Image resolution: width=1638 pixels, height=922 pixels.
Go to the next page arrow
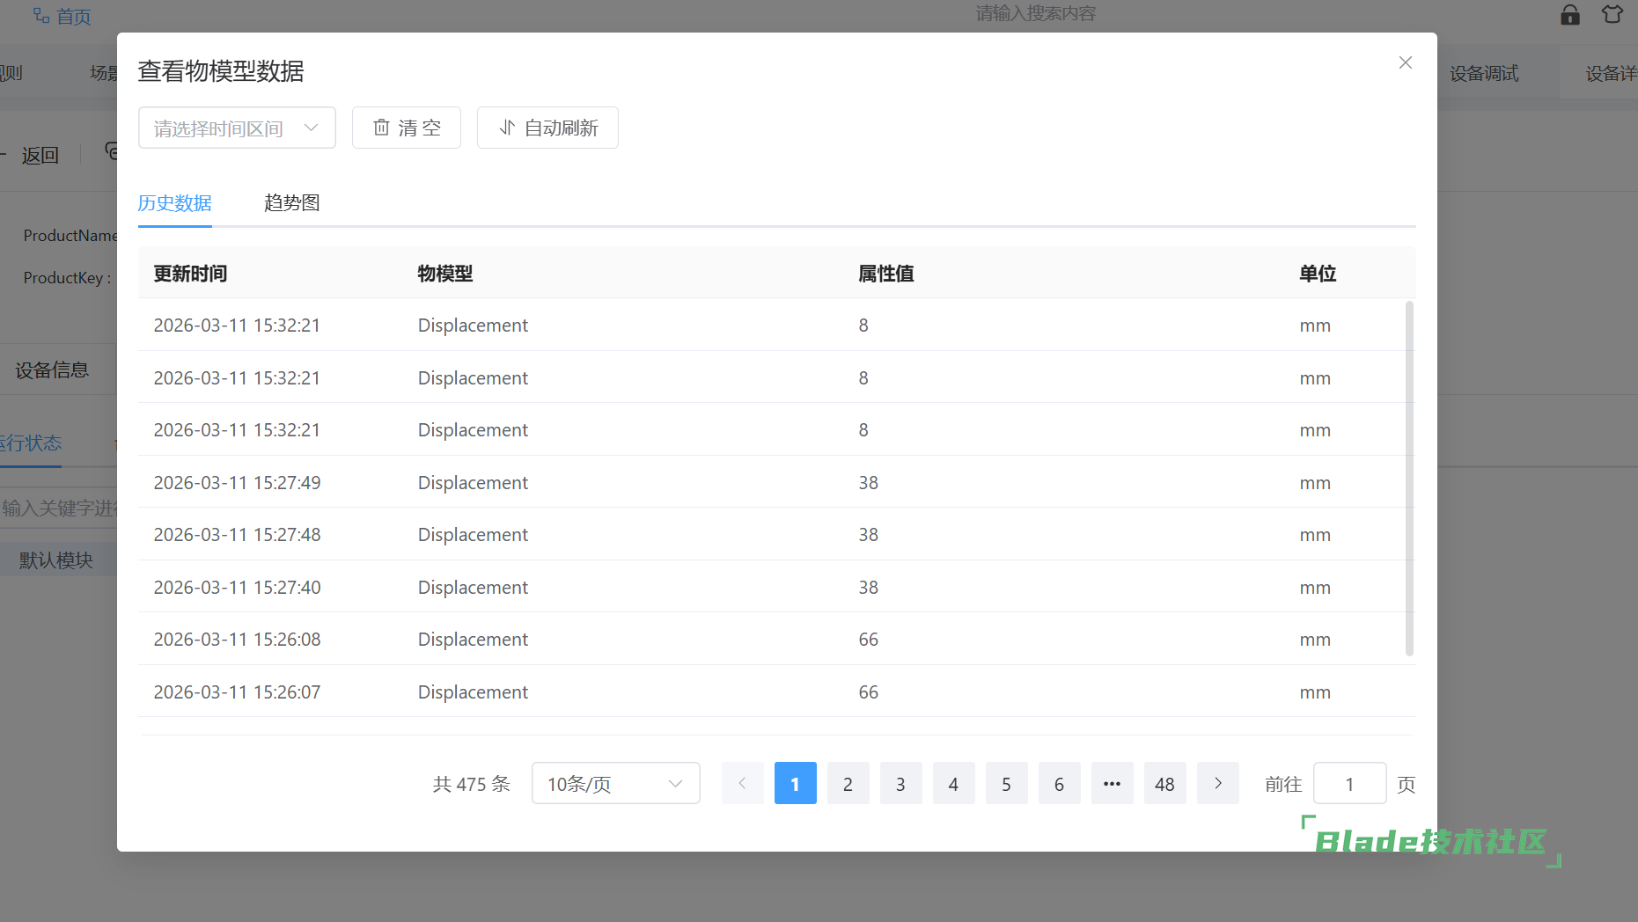point(1217,783)
